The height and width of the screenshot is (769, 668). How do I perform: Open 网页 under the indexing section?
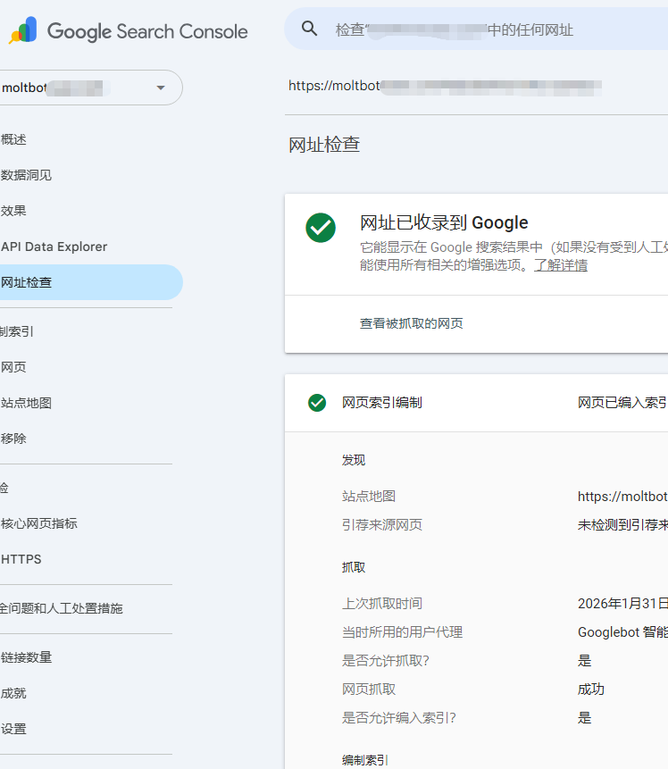click(13, 367)
